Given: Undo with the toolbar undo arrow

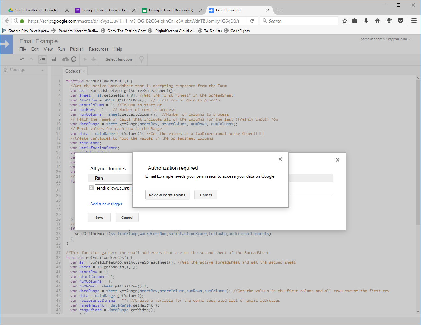Looking at the screenshot, I should (x=23, y=59).
